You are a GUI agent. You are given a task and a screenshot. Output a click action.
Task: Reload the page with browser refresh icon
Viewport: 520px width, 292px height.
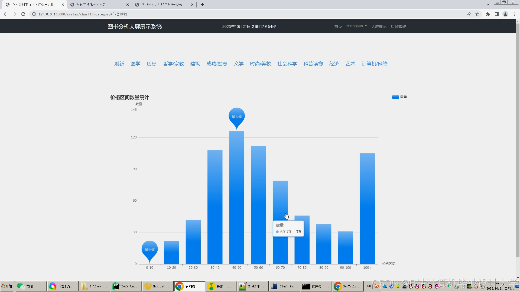click(x=23, y=14)
